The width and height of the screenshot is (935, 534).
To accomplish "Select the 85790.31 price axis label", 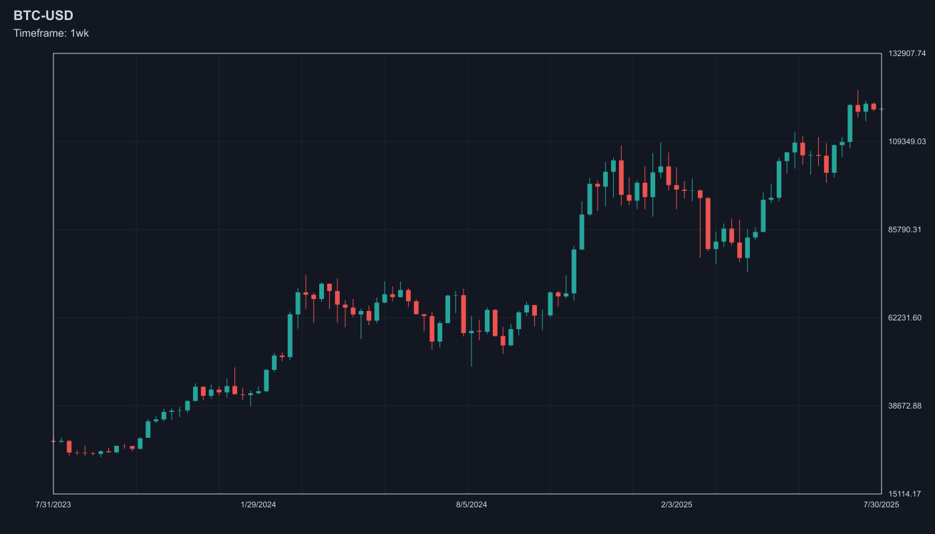I will click(x=905, y=230).
